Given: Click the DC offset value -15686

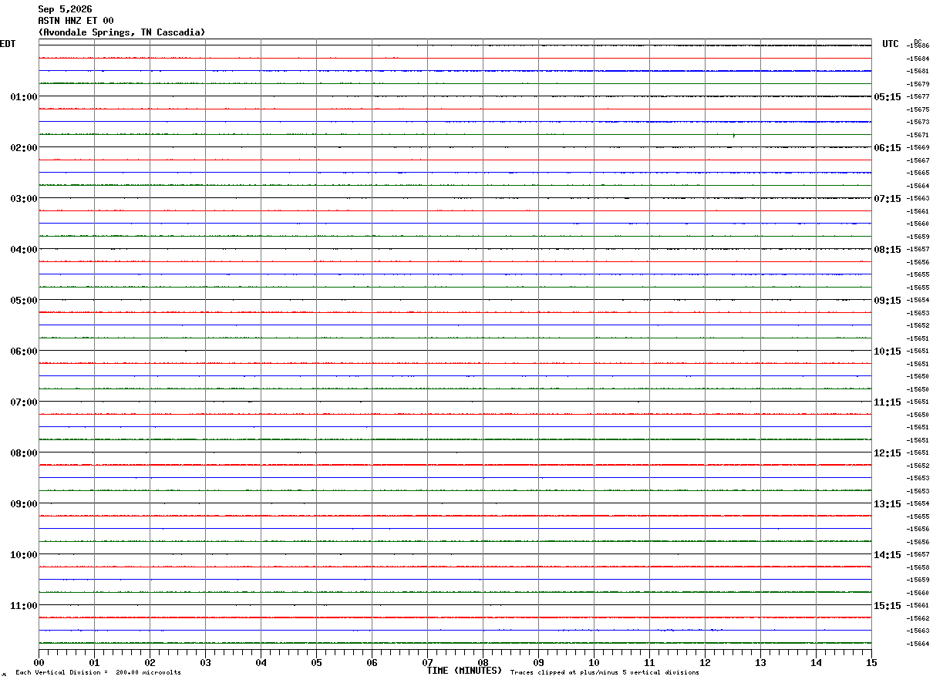Looking at the screenshot, I should coord(918,45).
